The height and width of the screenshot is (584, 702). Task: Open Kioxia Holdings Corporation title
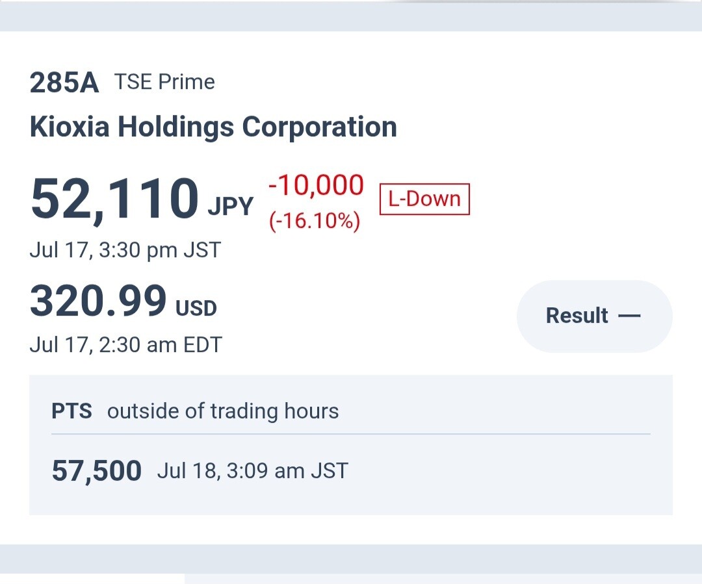coord(213,127)
